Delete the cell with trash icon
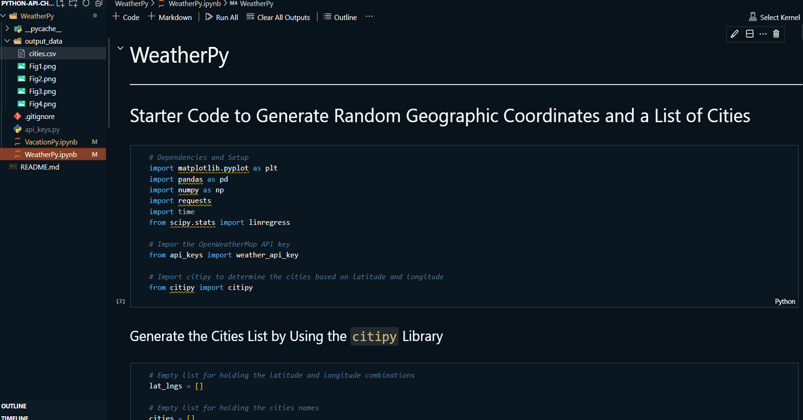 click(x=776, y=34)
